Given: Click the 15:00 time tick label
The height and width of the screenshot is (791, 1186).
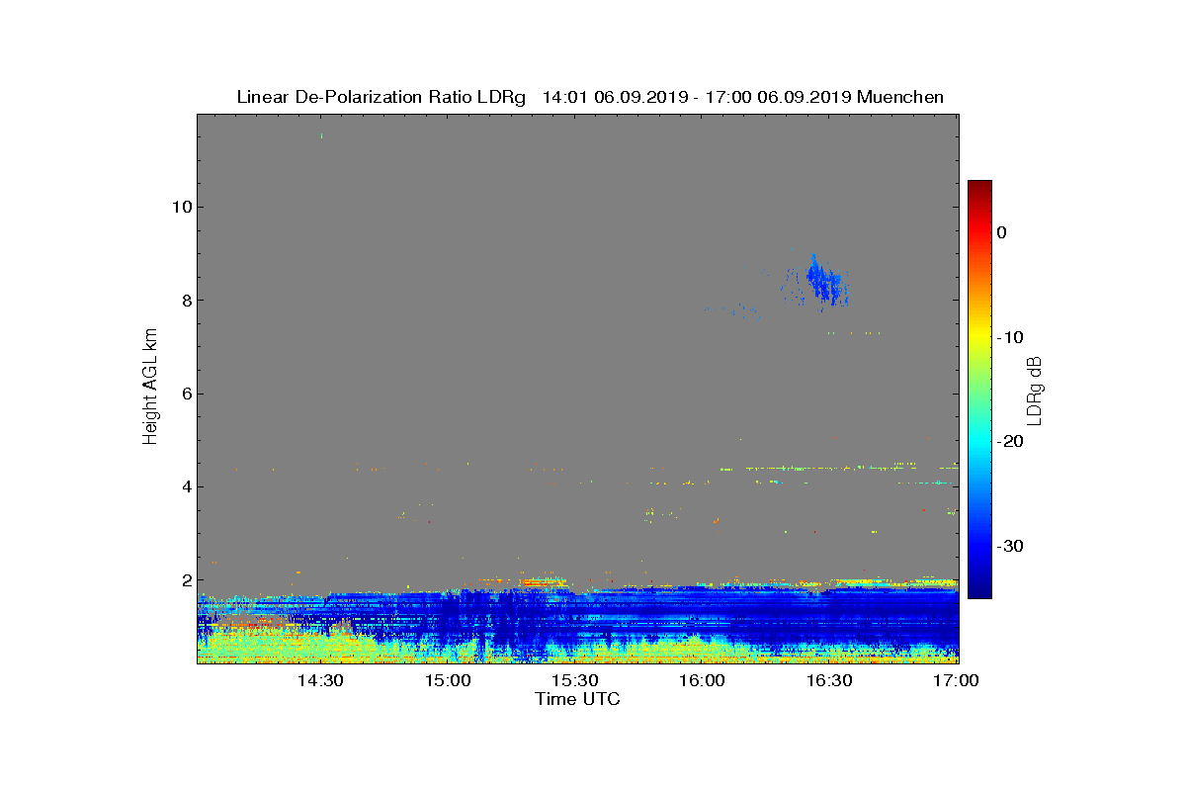Looking at the screenshot, I should pos(448,680).
